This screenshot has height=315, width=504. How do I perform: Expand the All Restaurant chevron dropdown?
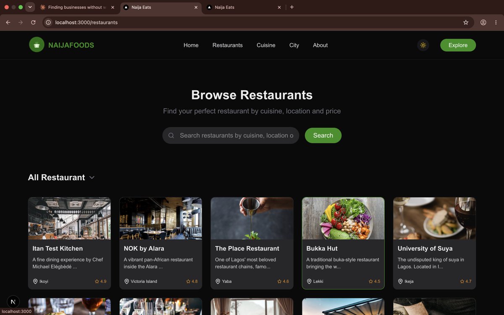point(92,178)
